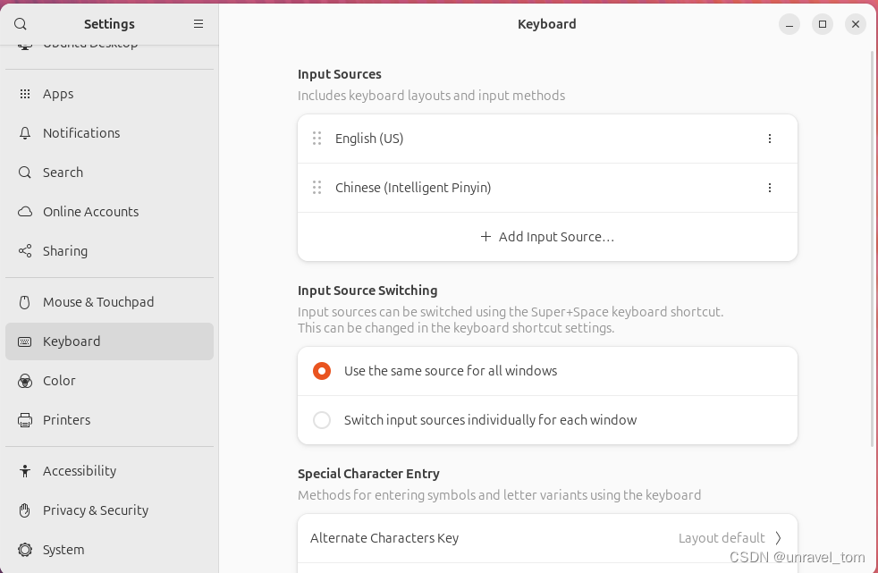This screenshot has width=878, height=573.
Task: Open the Online Accounts section
Action: click(90, 212)
